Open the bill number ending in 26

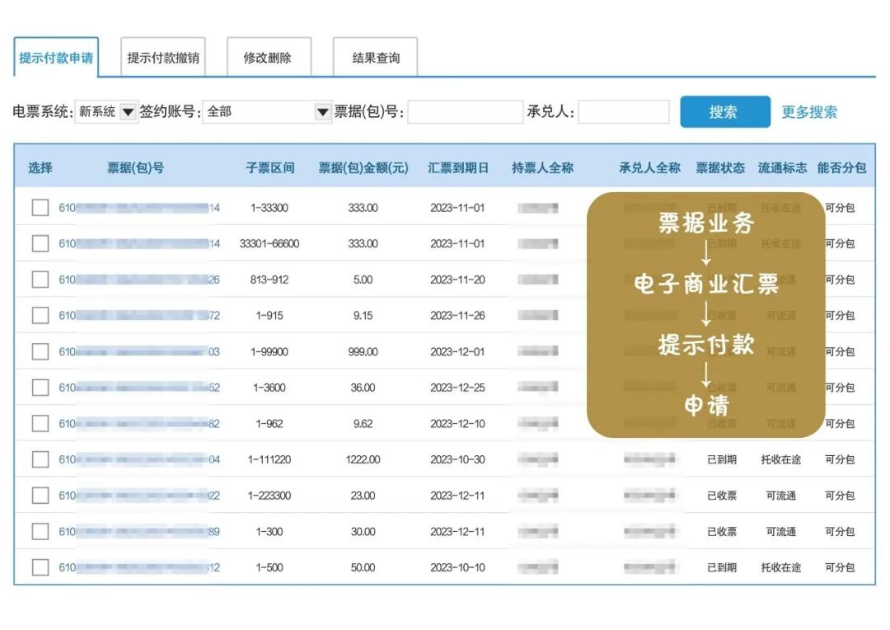(139, 280)
